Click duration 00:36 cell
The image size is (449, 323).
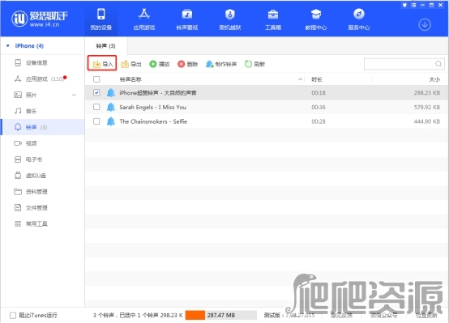click(x=319, y=107)
